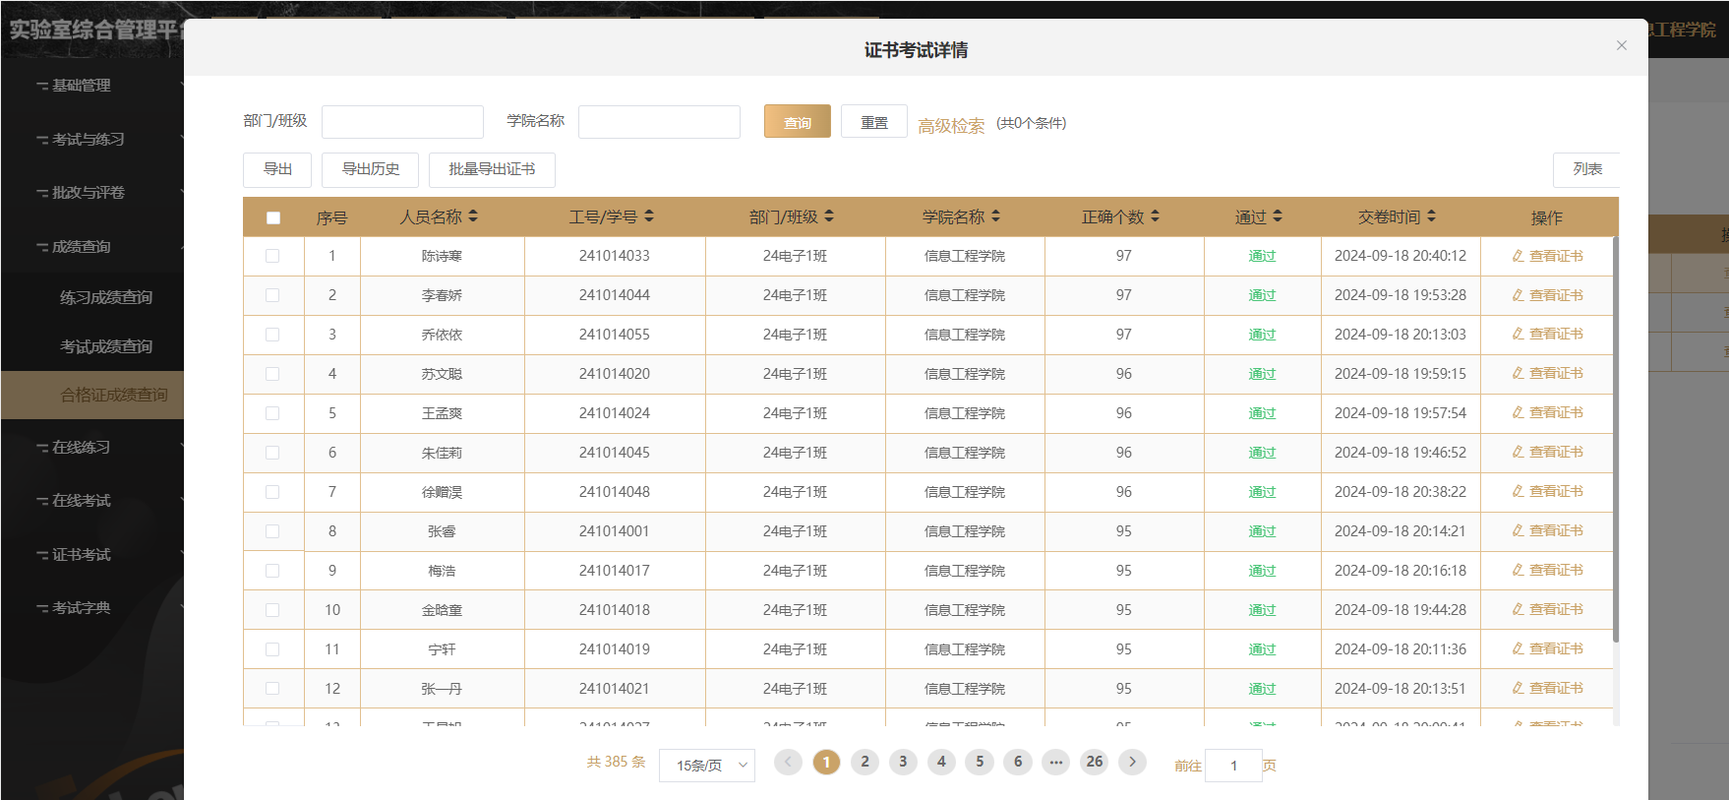The height and width of the screenshot is (800, 1729).
Task: Select 练习成绩查询 from the sidebar
Action: point(106,297)
